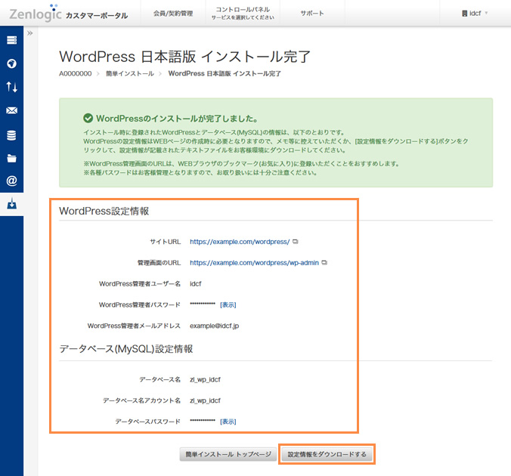This screenshot has width=511, height=476.
Task: Click the データベース(MySQL)設定情報 heading
Action: tap(125, 349)
